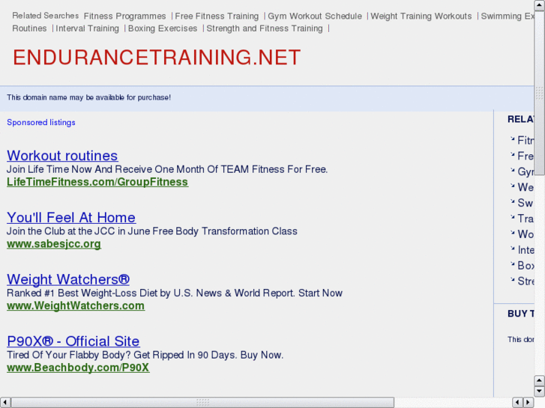Click the sidebar link starting with Wo
The height and width of the screenshot is (408, 545).
(526, 234)
